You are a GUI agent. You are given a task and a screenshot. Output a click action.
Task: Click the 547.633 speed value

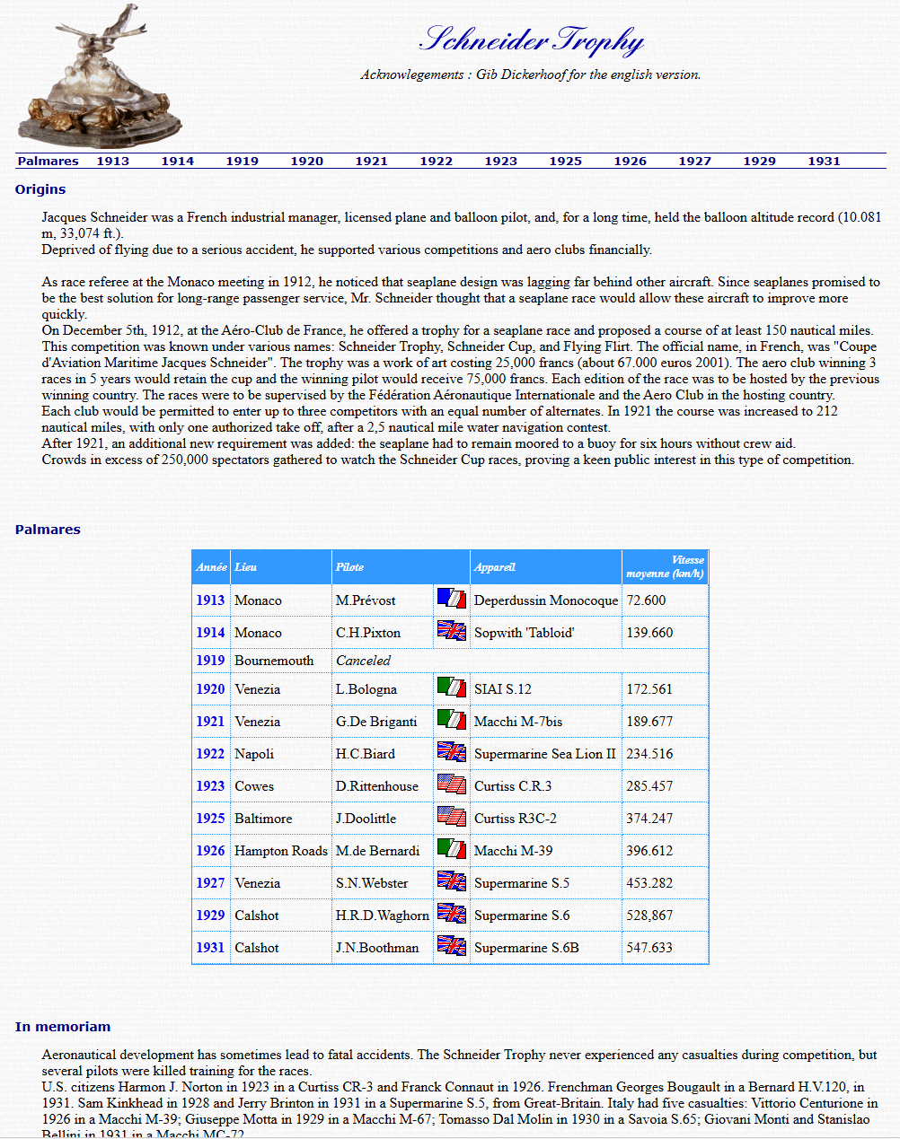pos(649,948)
